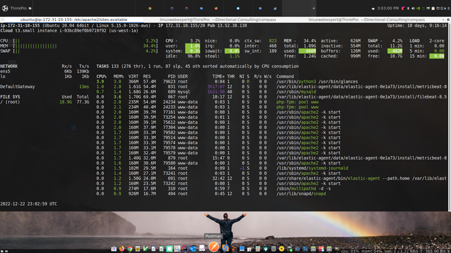The width and height of the screenshot is (451, 253).
Task: Open the software store dock icon
Action: click(x=113, y=249)
